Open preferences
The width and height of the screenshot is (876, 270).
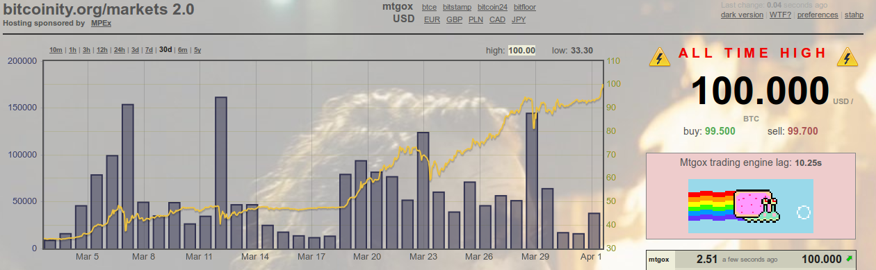pyautogui.click(x=818, y=15)
